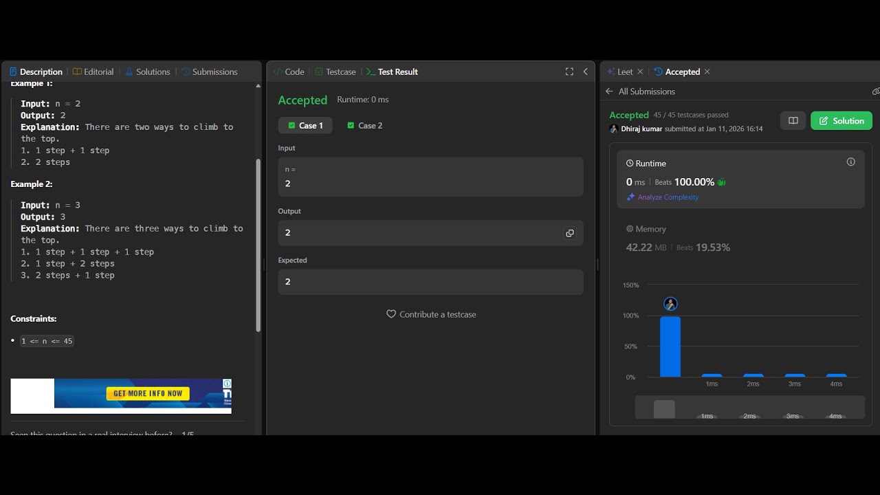Open the notes book icon button
This screenshot has width=880, height=495.
coord(793,121)
